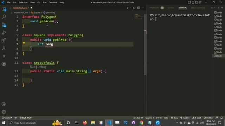Click the Windows taskbar search box
Viewport: 225px width, 126px height.
36,123
